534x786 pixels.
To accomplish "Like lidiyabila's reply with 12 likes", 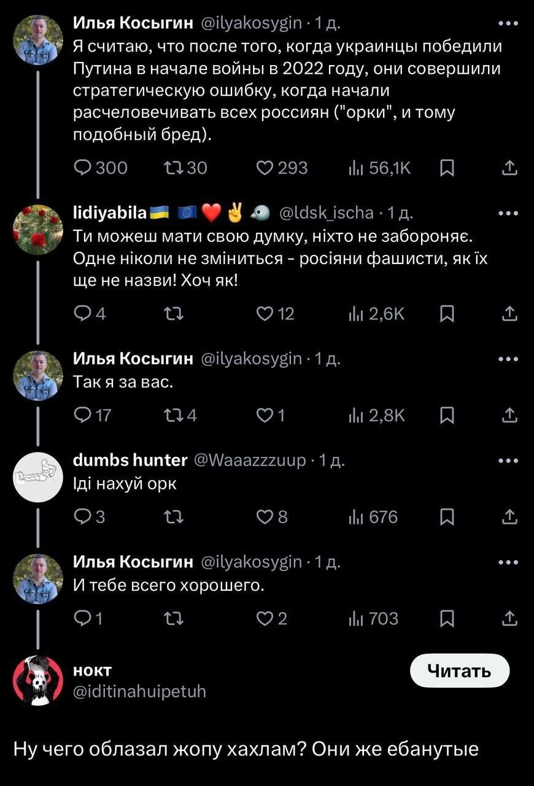I will point(265,314).
